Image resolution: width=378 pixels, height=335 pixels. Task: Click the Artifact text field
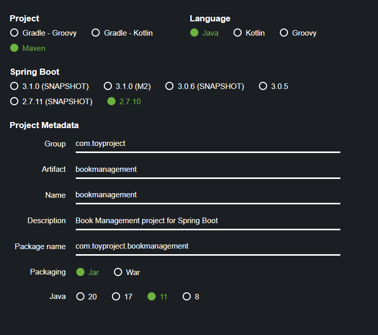coord(208,169)
